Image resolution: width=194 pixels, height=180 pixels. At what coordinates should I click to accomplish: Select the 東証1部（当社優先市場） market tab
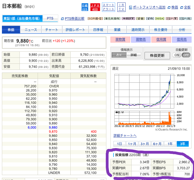coord(22,18)
